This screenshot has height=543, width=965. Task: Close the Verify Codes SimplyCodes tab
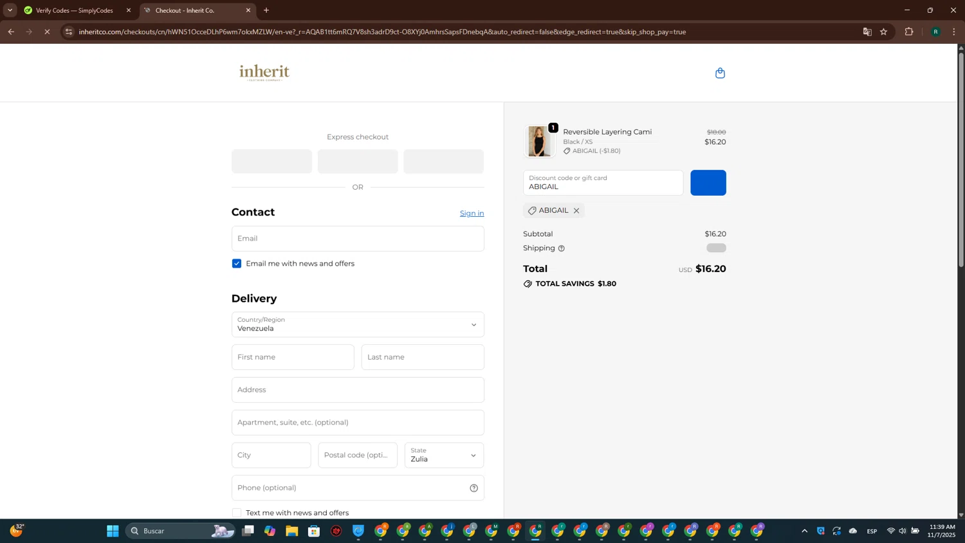pos(128,10)
